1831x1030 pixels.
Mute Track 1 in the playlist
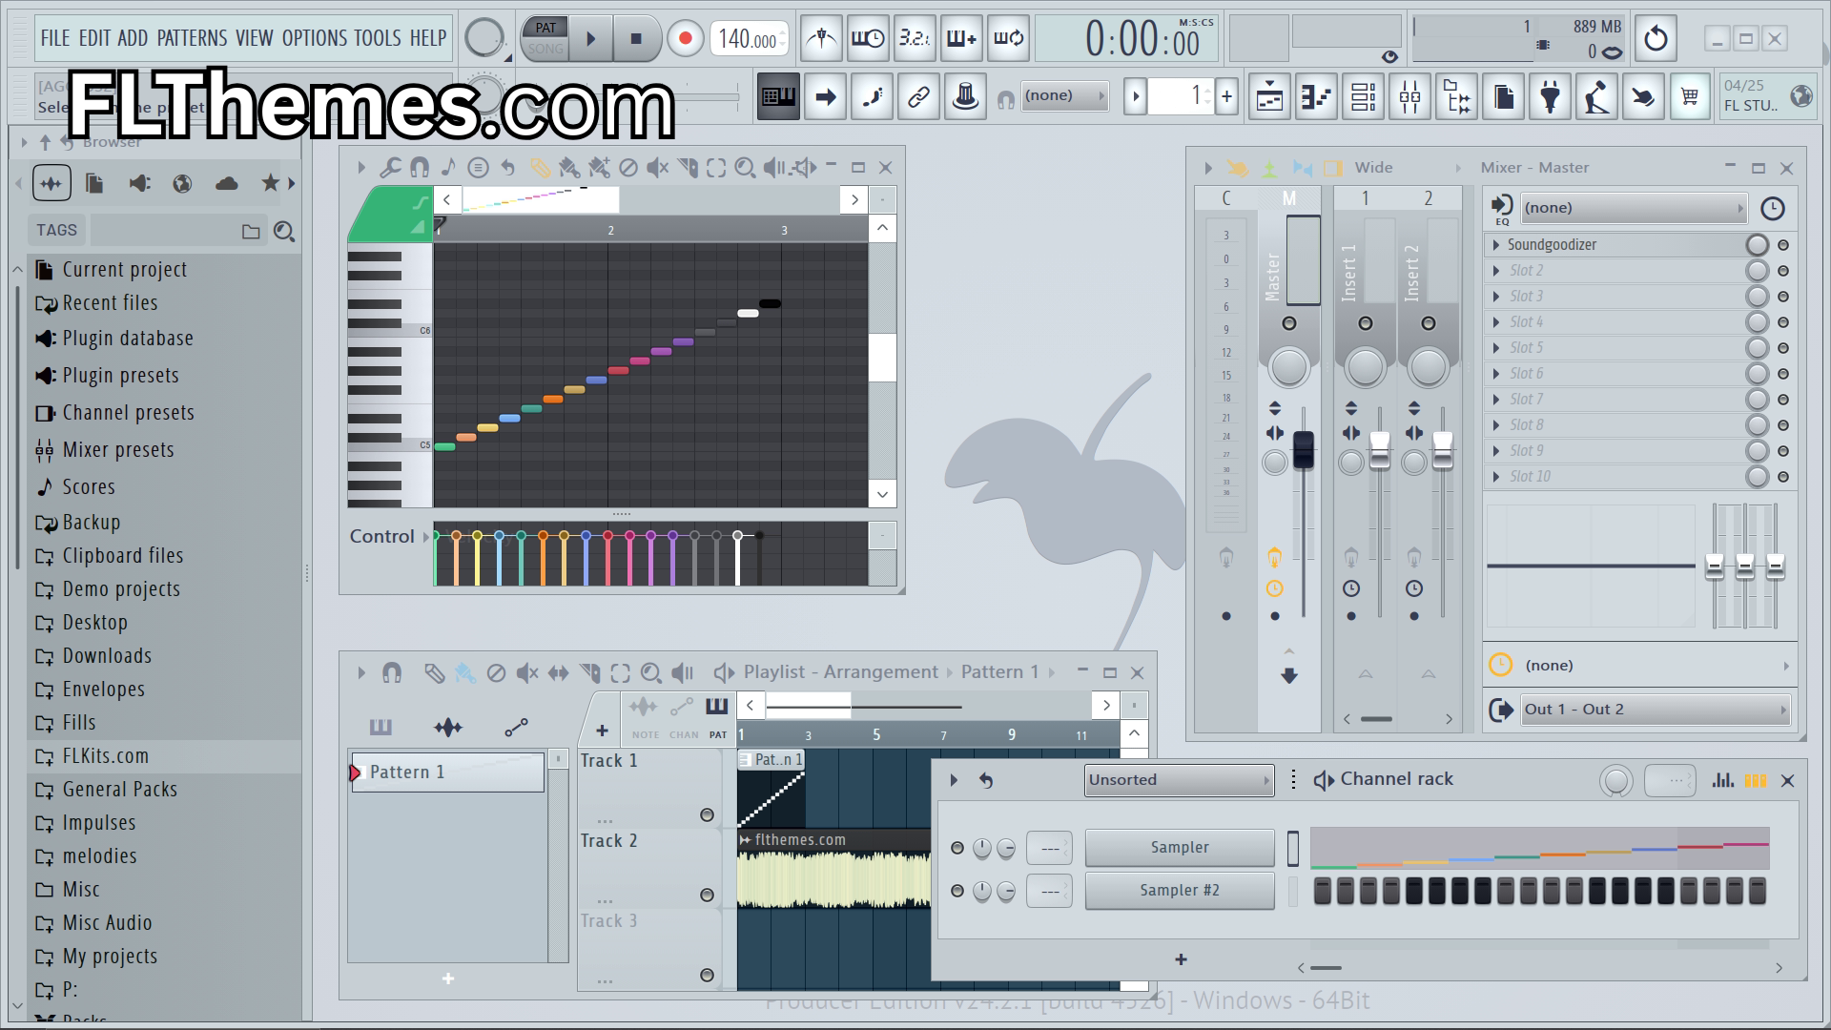[707, 814]
